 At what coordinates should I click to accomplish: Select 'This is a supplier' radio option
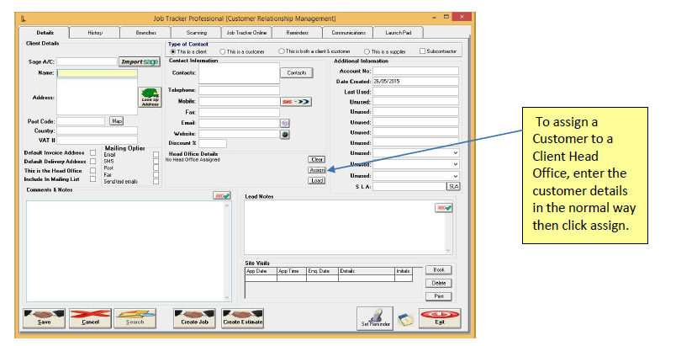[x=367, y=51]
